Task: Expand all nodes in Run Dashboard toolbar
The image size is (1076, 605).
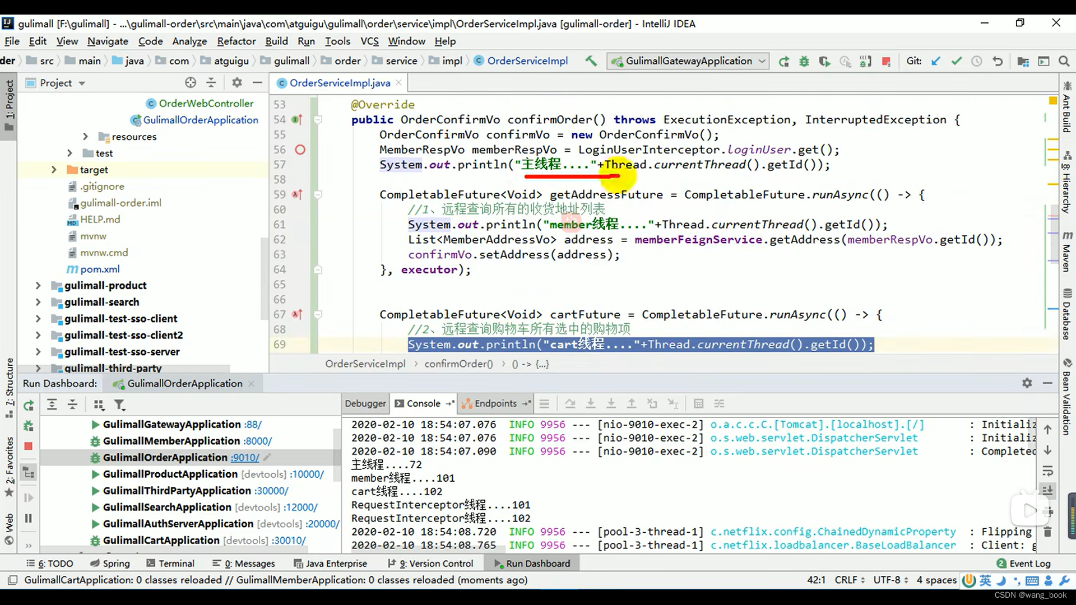Action: pyautogui.click(x=52, y=404)
